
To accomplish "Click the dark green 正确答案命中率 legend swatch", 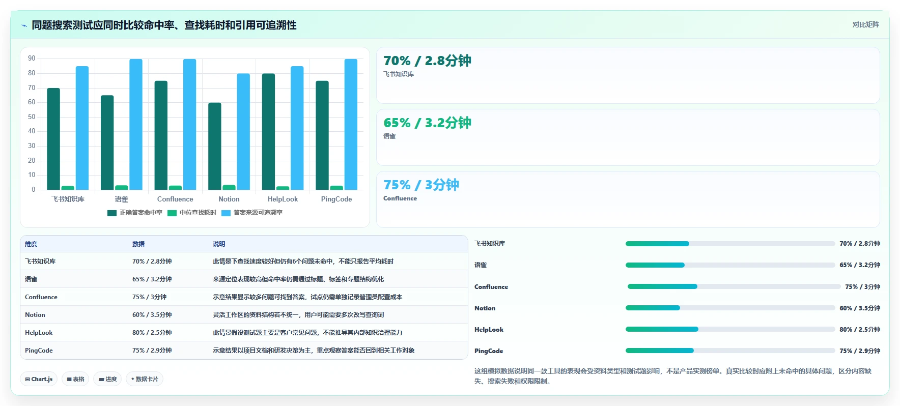I will [112, 213].
